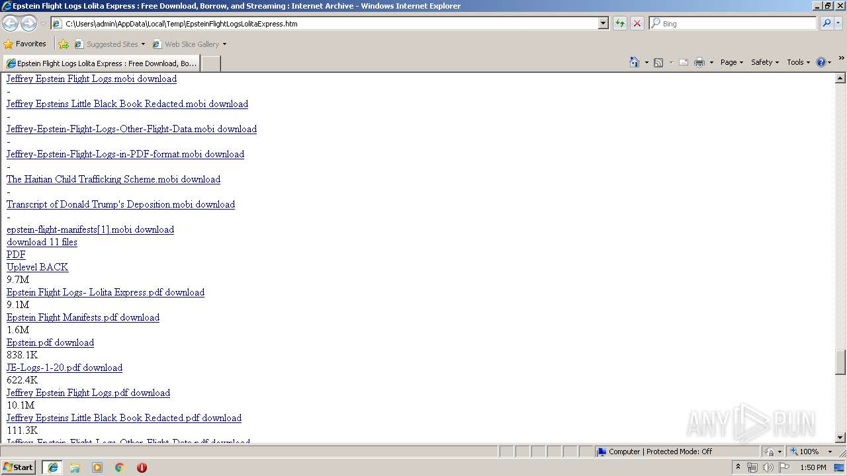This screenshot has height=476, width=847.
Task: Click the Bing search box
Action: pos(733,23)
